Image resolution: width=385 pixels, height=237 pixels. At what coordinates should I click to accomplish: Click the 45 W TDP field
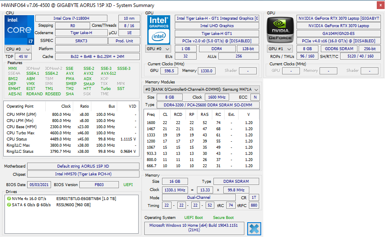click(x=23, y=57)
